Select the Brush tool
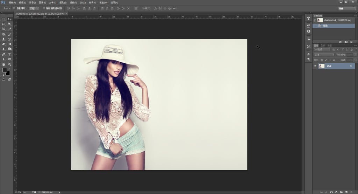358x194 pixels. pos(10,34)
